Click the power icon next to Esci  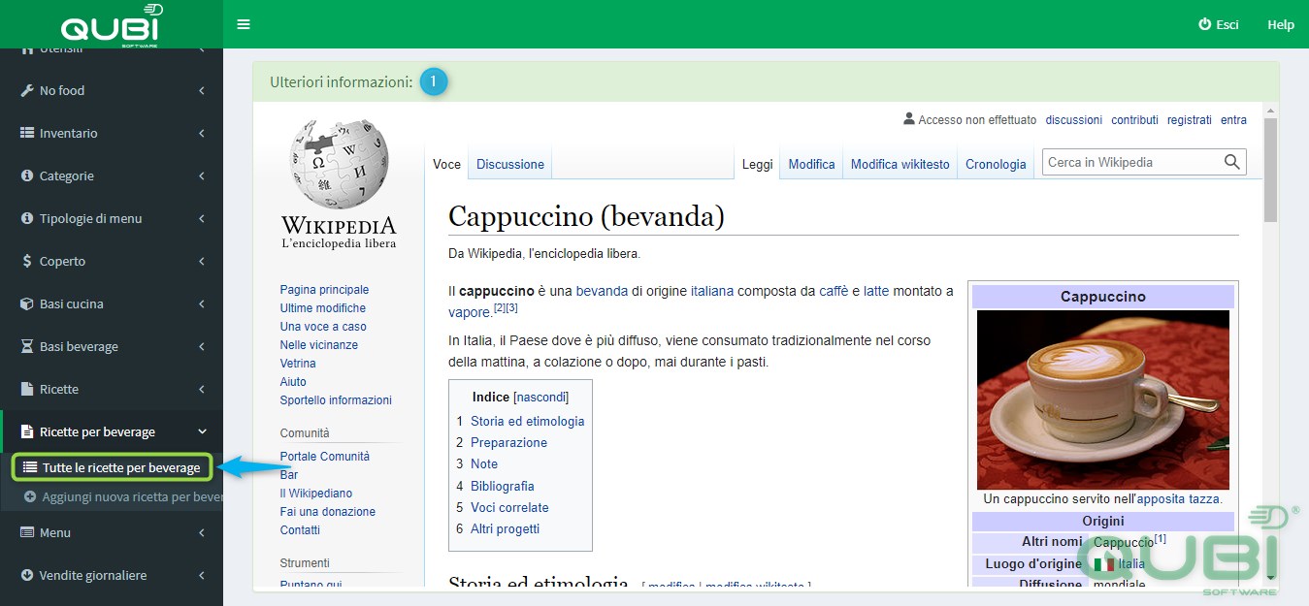click(1205, 24)
